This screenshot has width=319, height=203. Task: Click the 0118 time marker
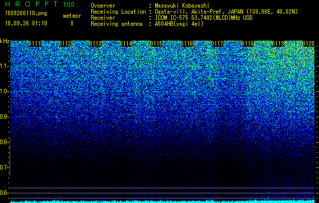tap(247, 44)
